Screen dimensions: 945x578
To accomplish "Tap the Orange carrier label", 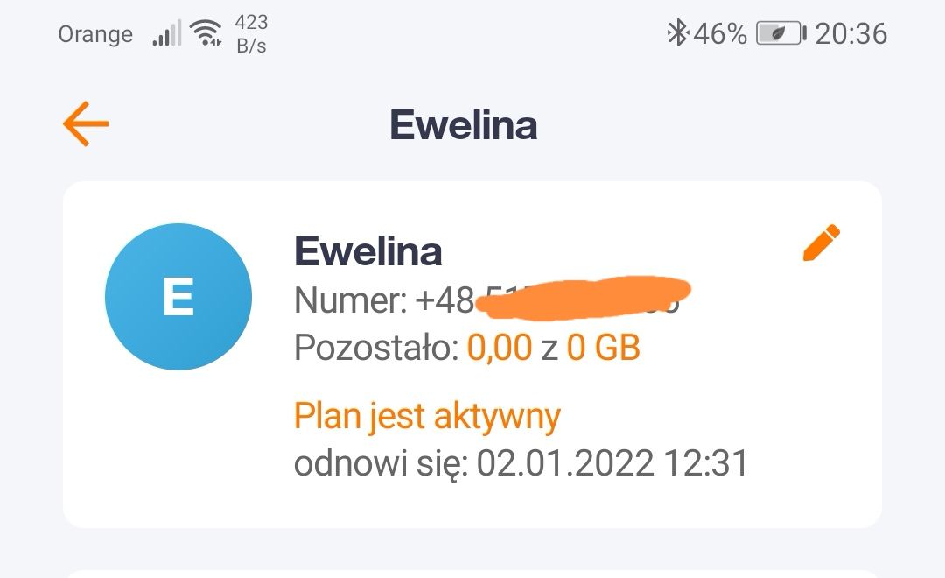I will coord(95,34).
